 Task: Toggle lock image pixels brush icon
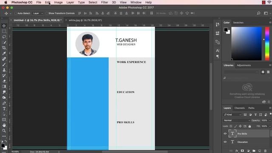(235, 126)
